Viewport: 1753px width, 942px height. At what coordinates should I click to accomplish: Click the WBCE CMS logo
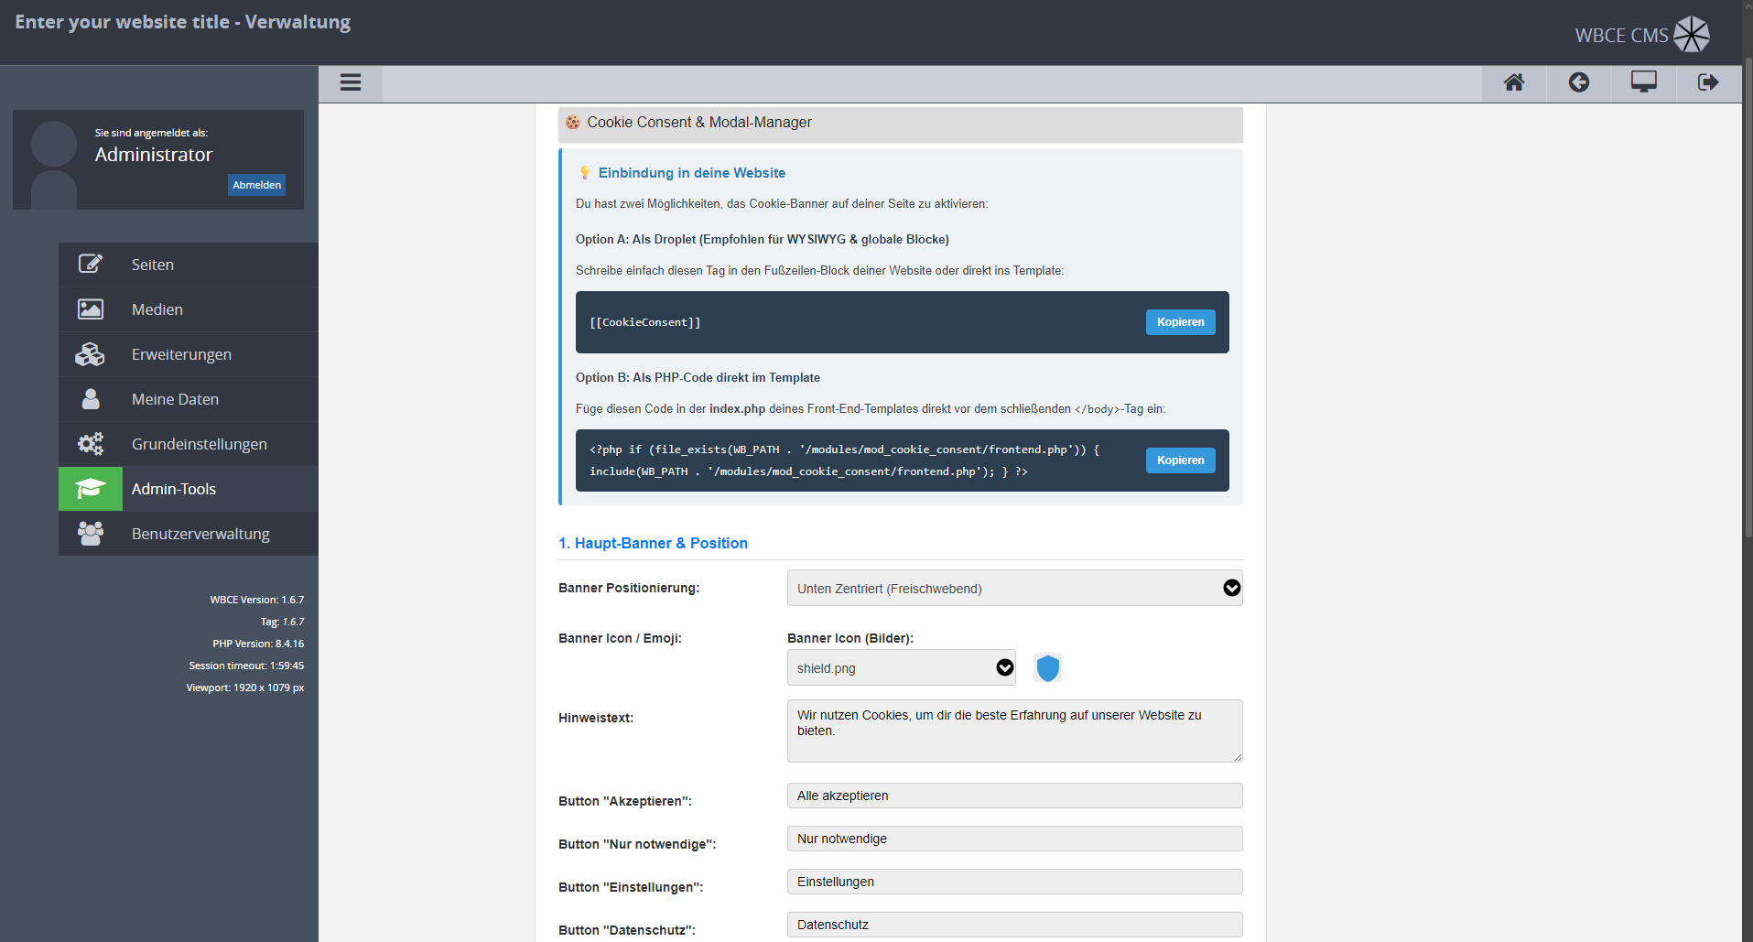point(1642,35)
